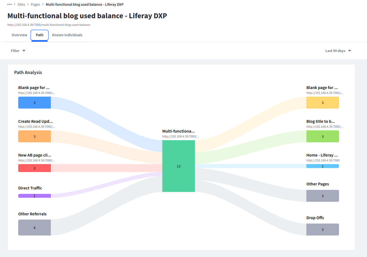Select the Path tab

coord(40,35)
